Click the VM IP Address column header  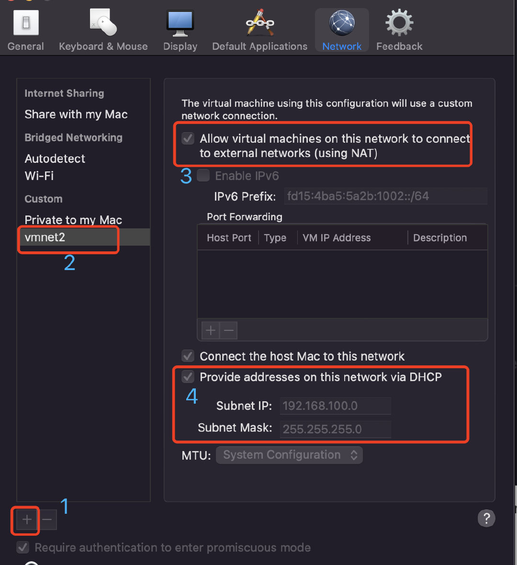pyautogui.click(x=337, y=238)
